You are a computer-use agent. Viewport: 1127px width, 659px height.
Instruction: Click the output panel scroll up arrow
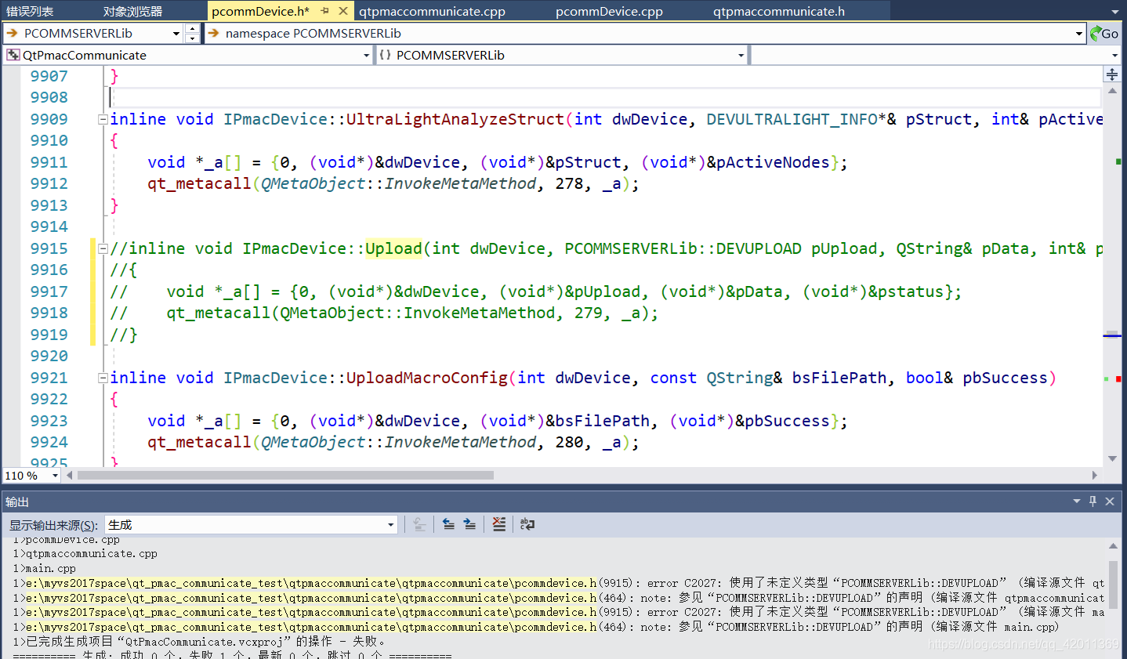pos(1113,545)
